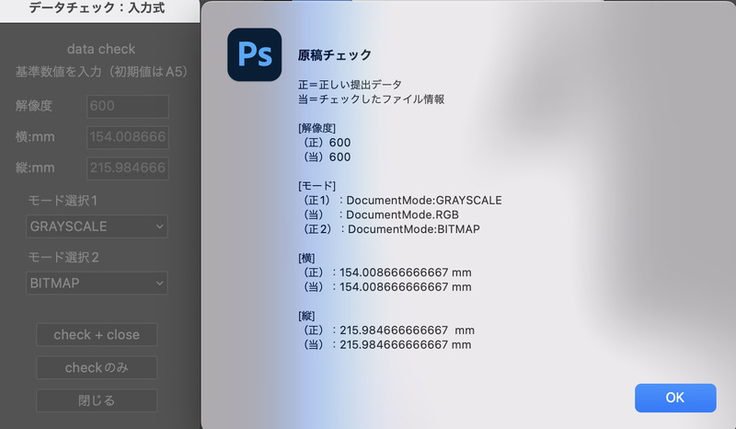Click the 解像度 input field with 600
Image resolution: width=736 pixels, height=429 pixels.
pyautogui.click(x=128, y=106)
